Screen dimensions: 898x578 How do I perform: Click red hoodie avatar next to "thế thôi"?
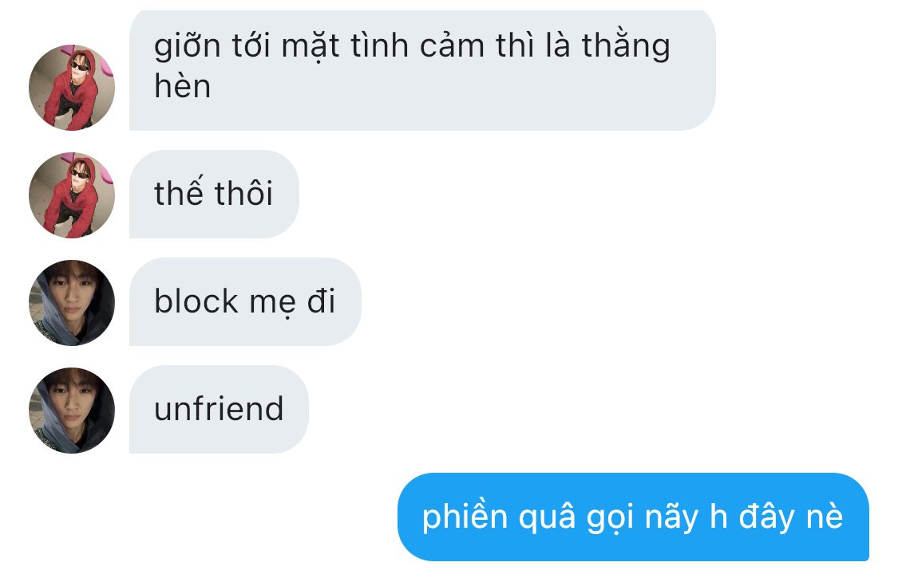(72, 195)
